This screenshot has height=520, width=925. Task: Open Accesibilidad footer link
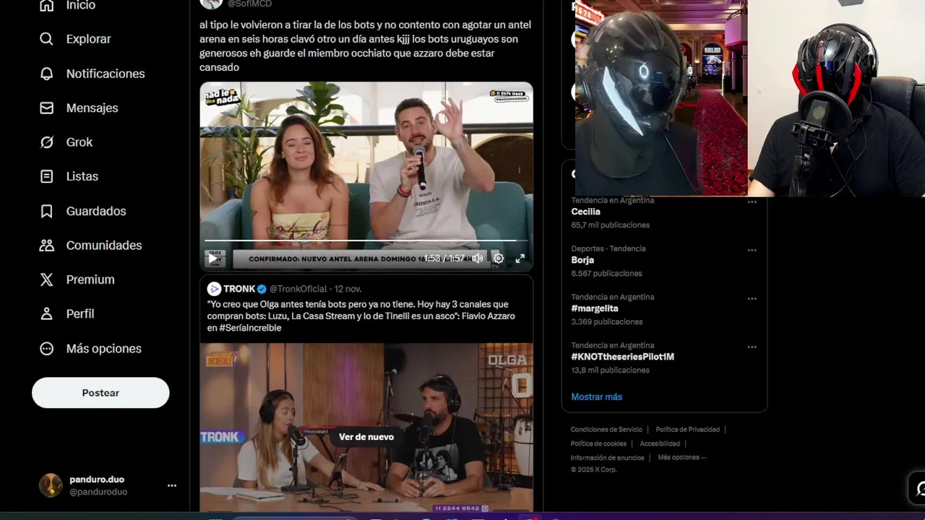click(660, 443)
